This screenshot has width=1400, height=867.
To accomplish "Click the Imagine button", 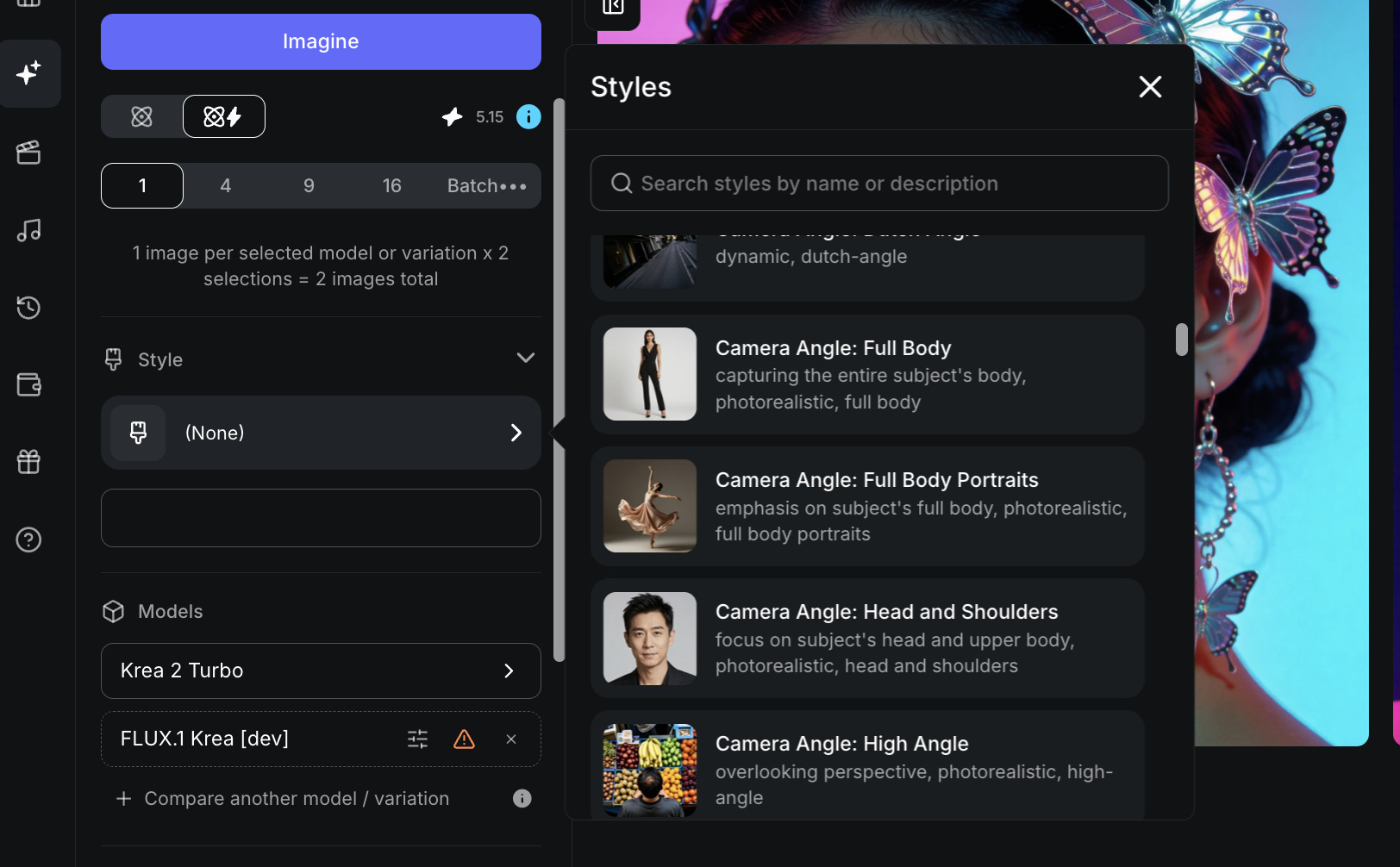I will (321, 41).
